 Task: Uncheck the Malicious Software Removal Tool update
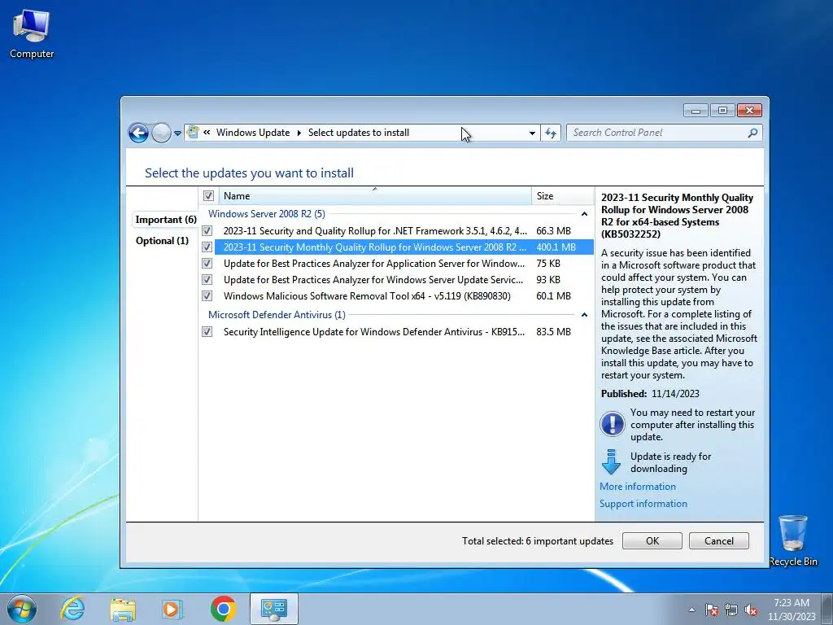coord(207,296)
